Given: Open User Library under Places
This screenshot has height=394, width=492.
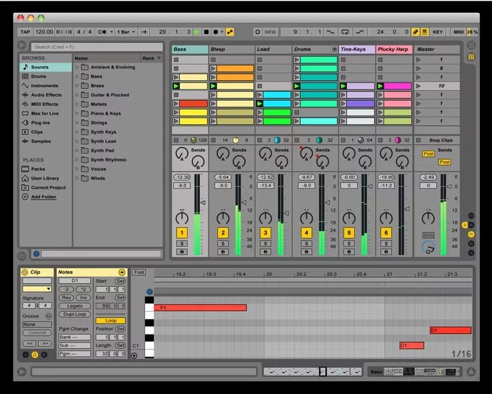Looking at the screenshot, I should (x=46, y=178).
